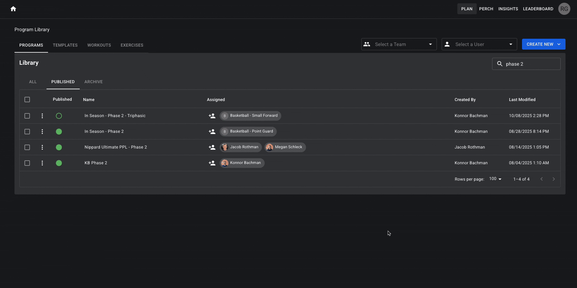The height and width of the screenshot is (288, 577).
Task: Toggle the select-all checkbox in the table header
Action: (27, 100)
